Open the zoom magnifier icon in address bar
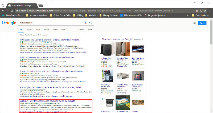 (x=201, y=11)
